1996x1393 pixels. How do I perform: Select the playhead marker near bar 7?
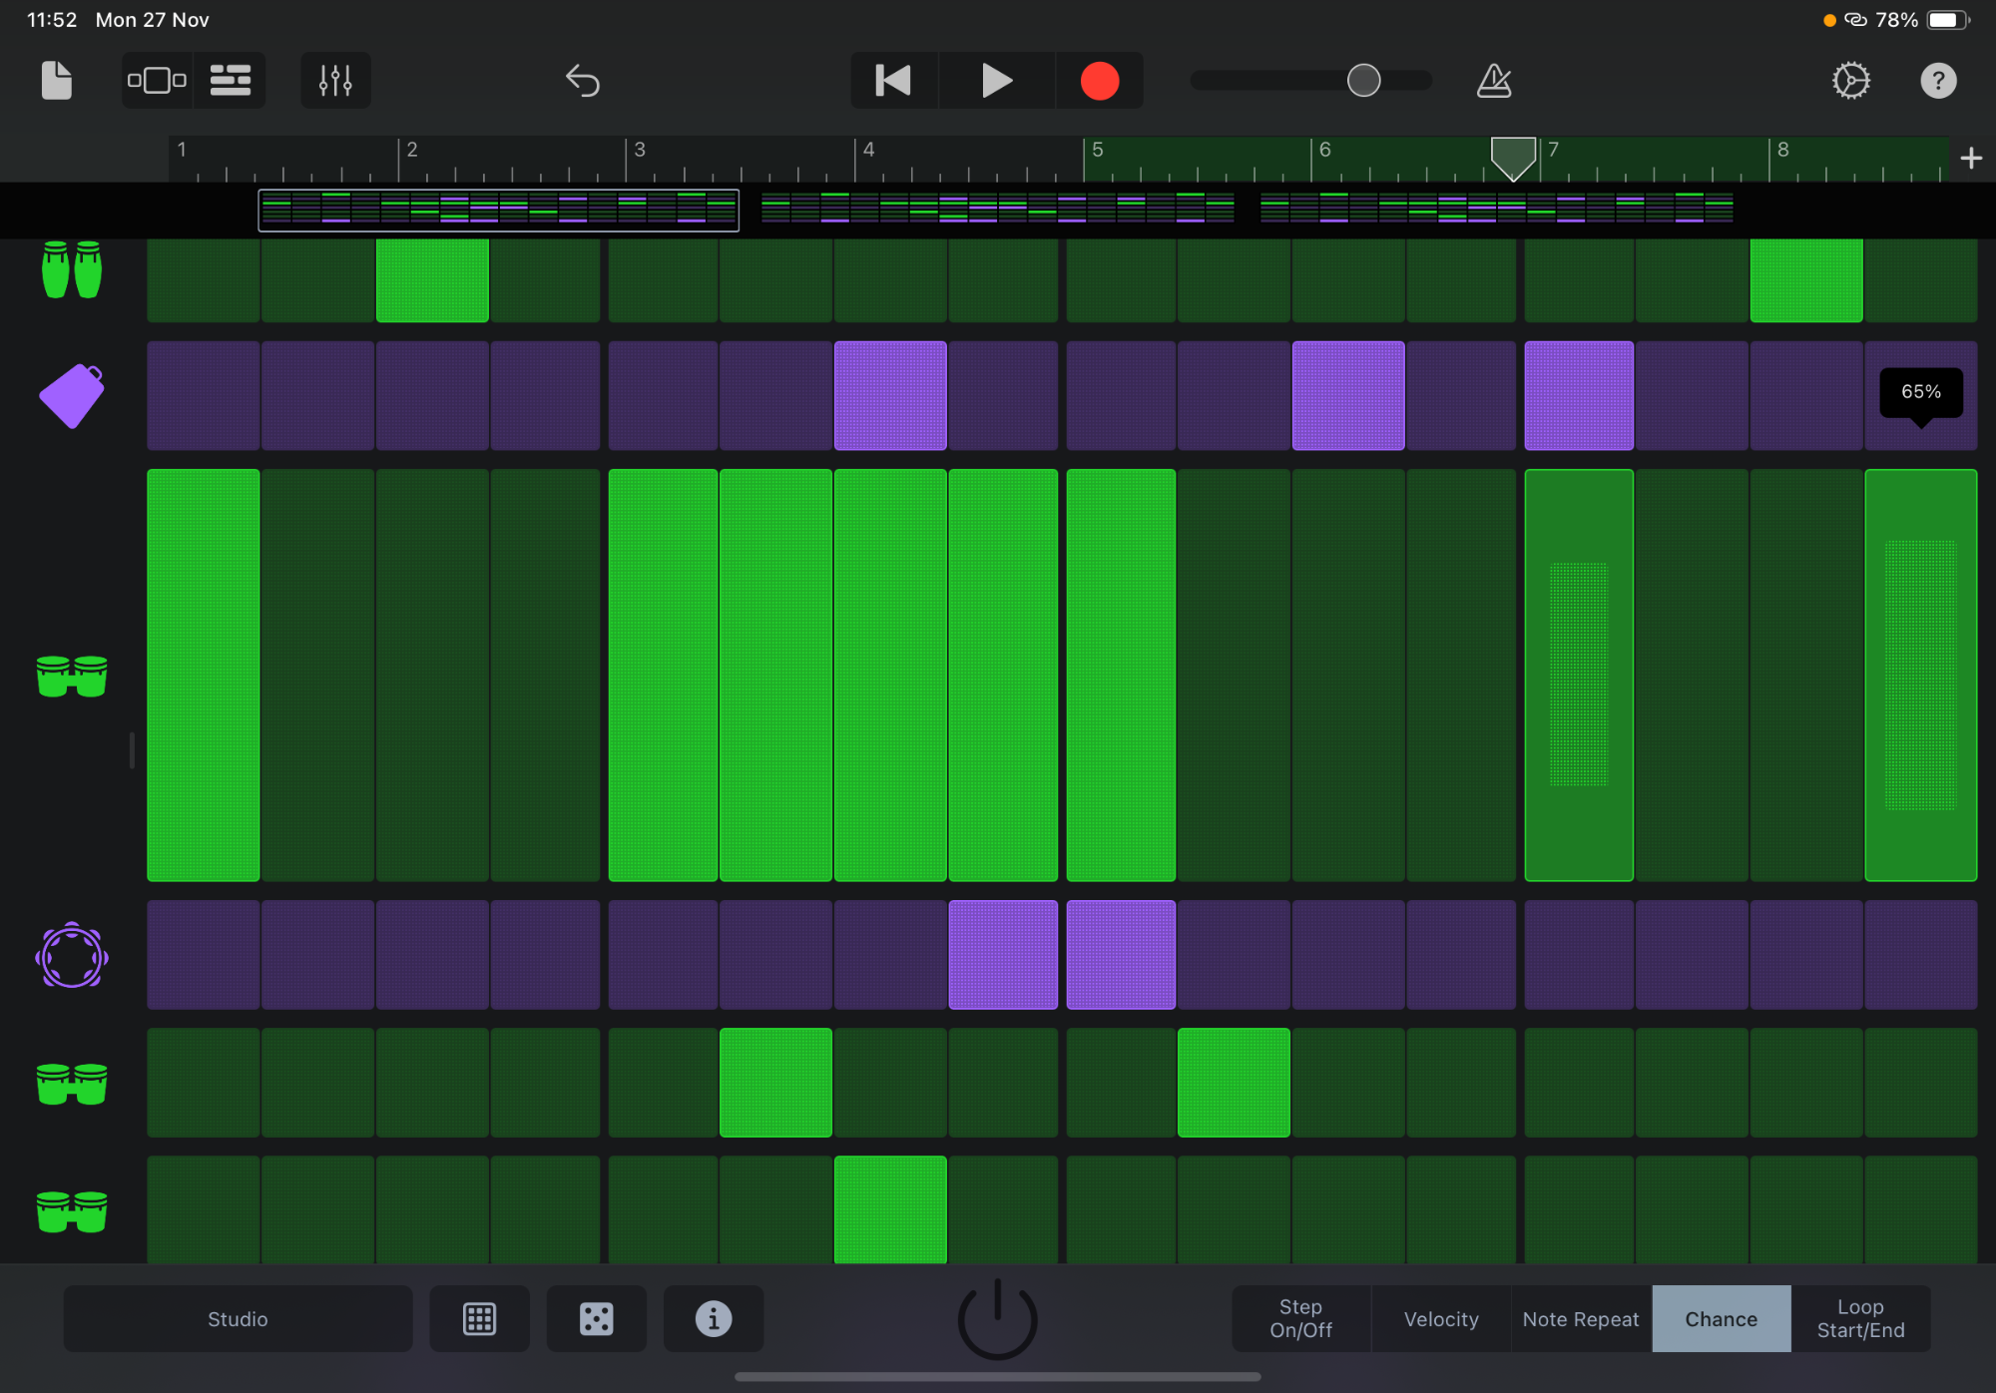pyautogui.click(x=1513, y=158)
